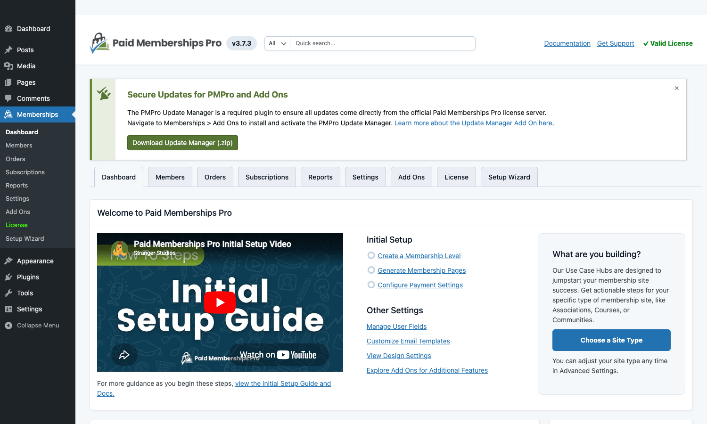Switch to the Reports tab

(x=321, y=177)
